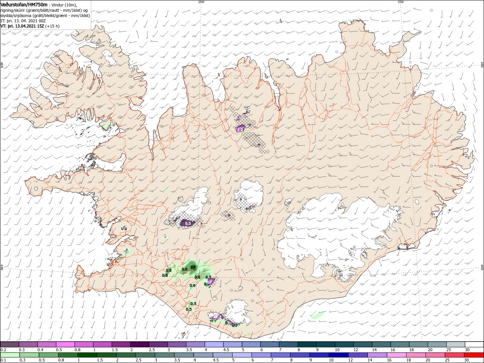This screenshot has width=484, height=363.
Task: Select the upper legend swatch starting at 6
Action: 269,344
